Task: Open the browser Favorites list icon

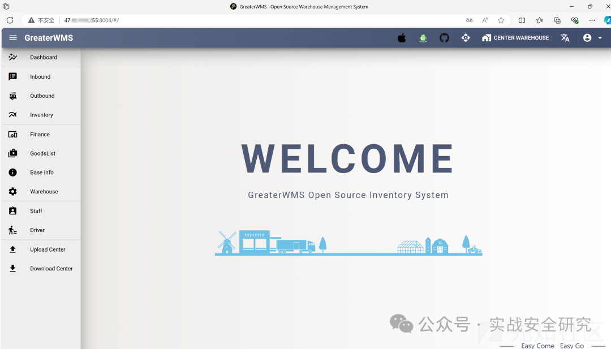Action: [539, 20]
